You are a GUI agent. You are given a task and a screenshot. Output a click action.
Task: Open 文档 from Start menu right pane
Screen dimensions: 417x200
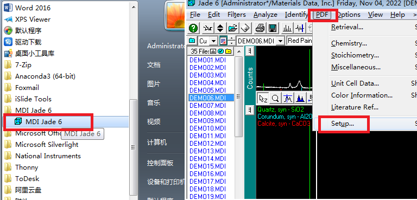[x=154, y=65]
